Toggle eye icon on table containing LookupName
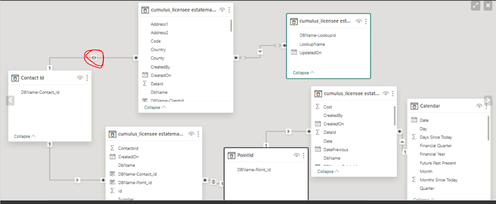This screenshot has width=496, height=204. pos(359,21)
